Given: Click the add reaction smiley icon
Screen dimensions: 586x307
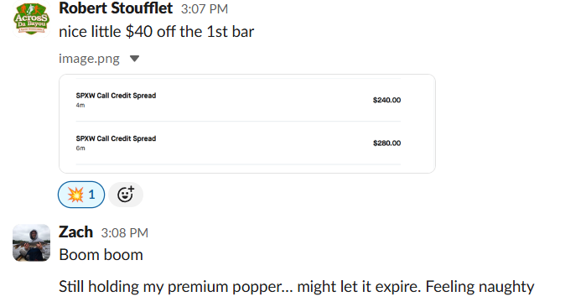Looking at the screenshot, I should point(126,195).
